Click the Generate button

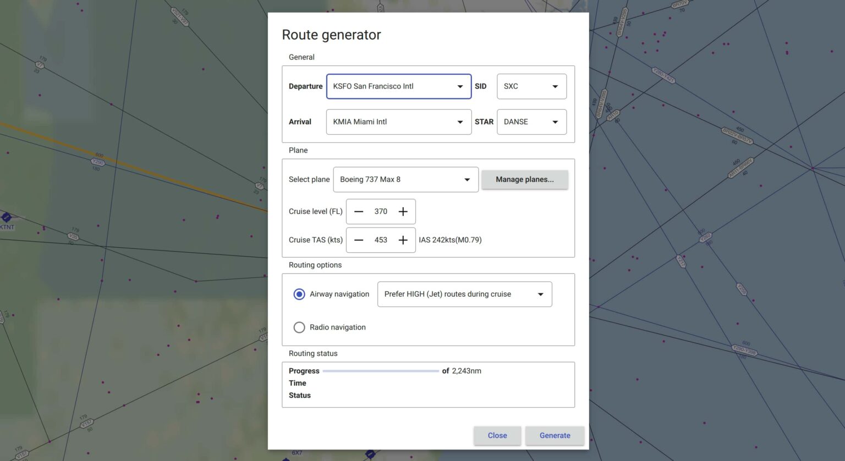pos(555,435)
